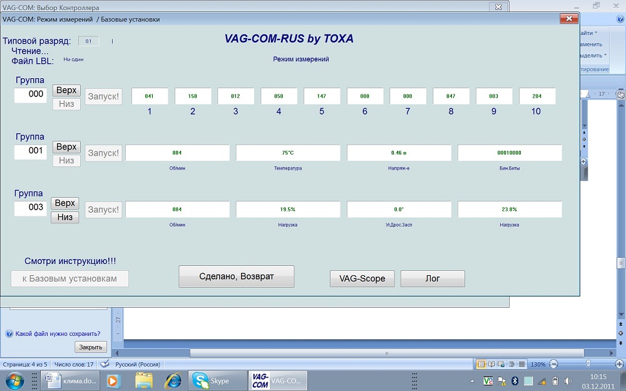Click Низ button for group 003
The width and height of the screenshot is (626, 391).
pos(65,217)
